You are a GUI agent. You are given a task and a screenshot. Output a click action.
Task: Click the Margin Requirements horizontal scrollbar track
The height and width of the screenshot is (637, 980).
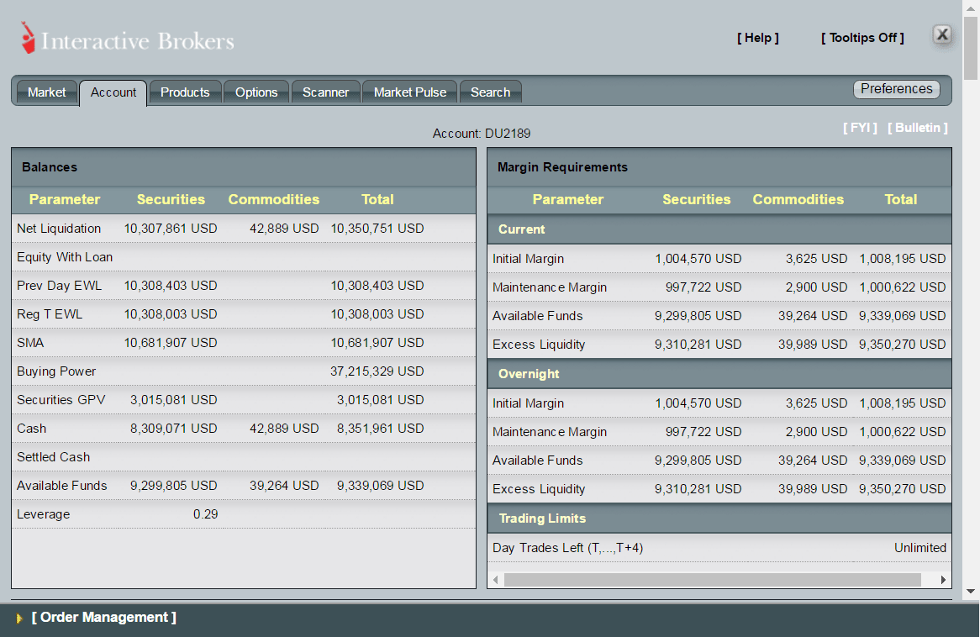click(x=713, y=580)
